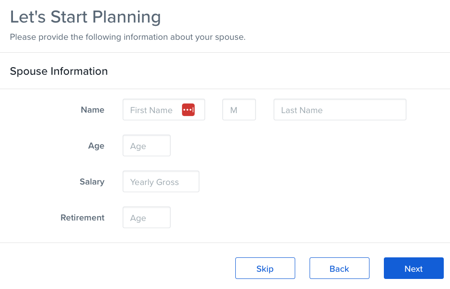Select the middle initial M field

coord(239,110)
